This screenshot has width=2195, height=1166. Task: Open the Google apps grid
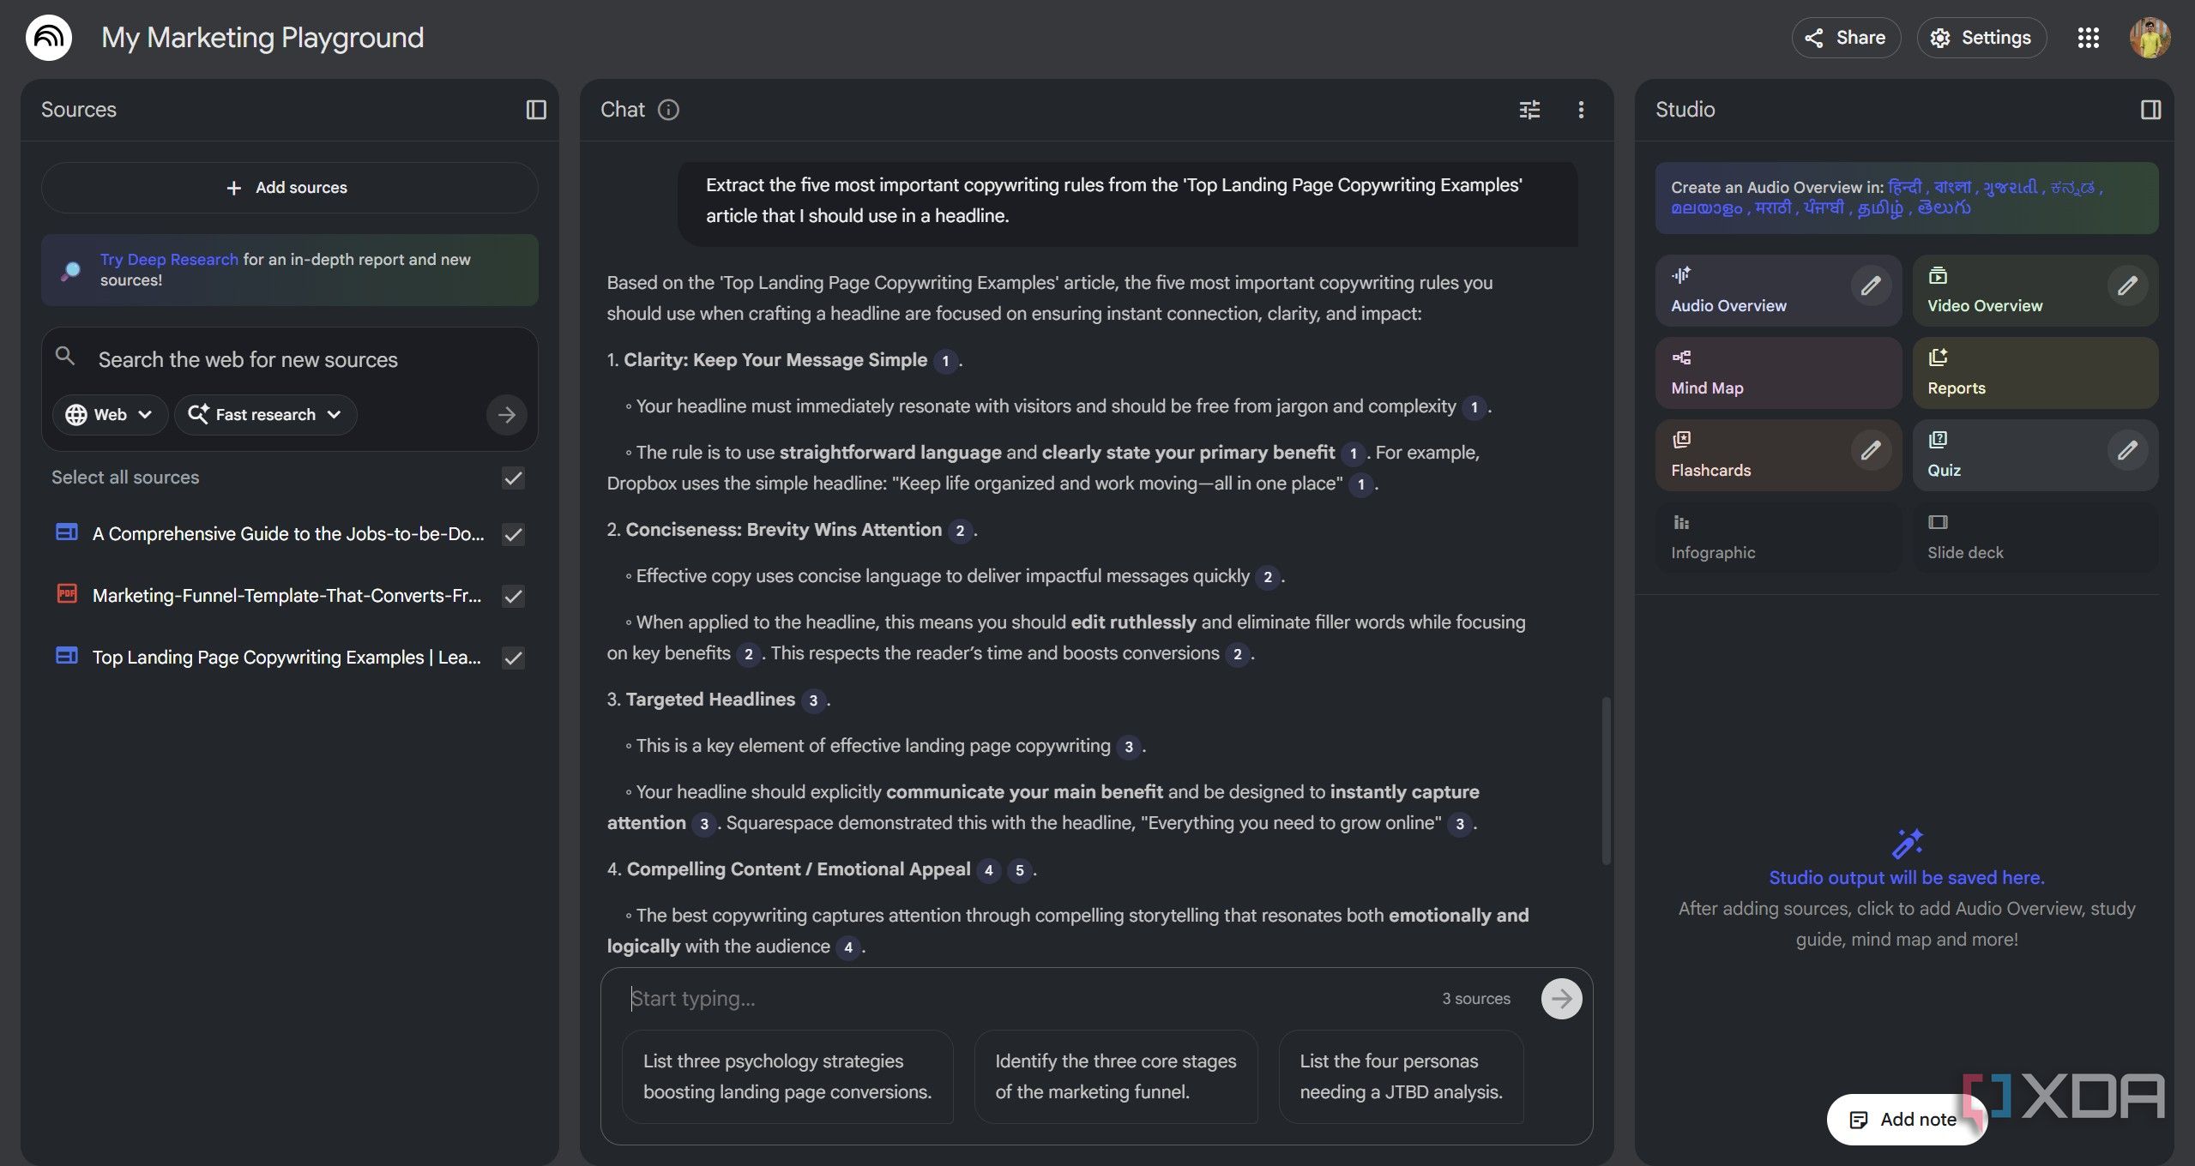2088,38
